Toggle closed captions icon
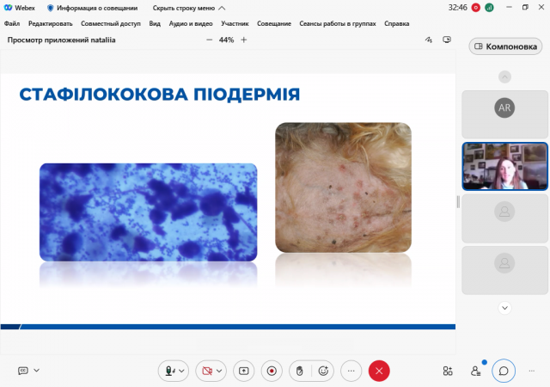Screen dimensions: 550x387 (x=23, y=371)
